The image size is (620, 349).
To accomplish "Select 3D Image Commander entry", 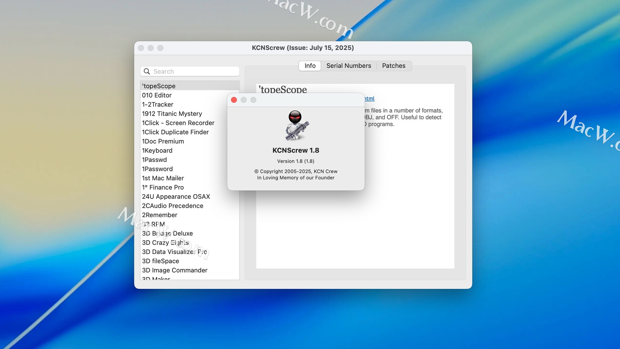I will 190,270.
